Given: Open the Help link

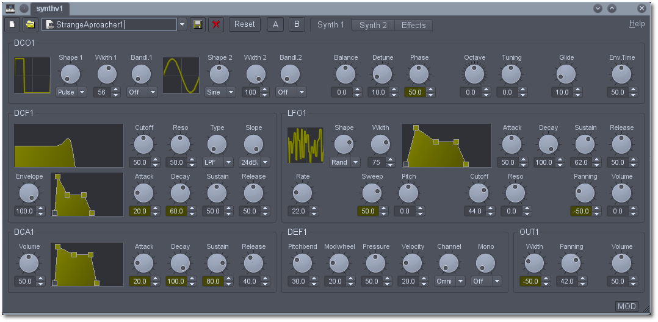Looking at the screenshot, I should (x=637, y=24).
